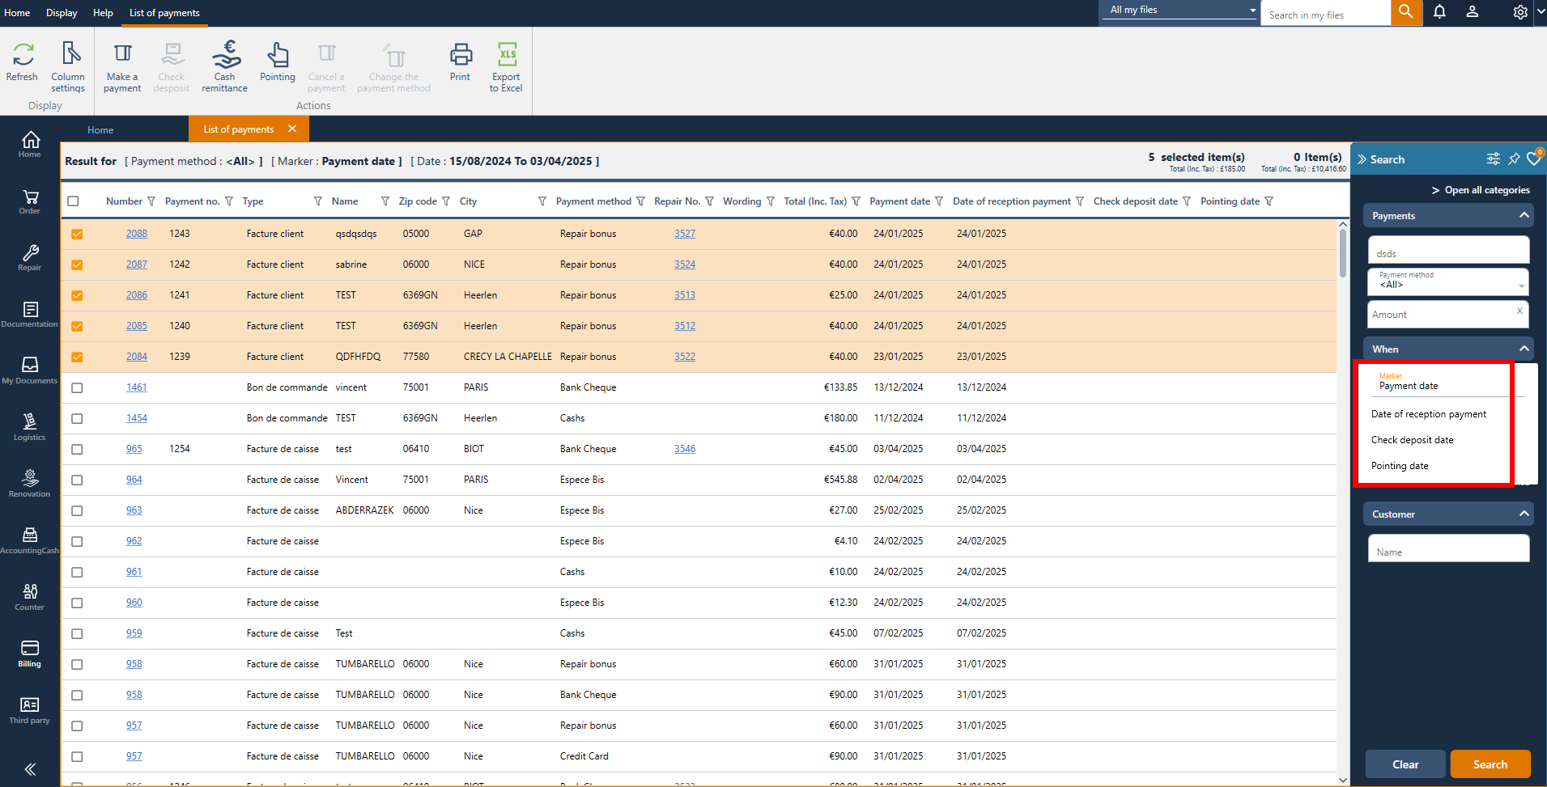Screen dimensions: 1547x787
Task: Open repair number 3546 link
Action: (x=685, y=449)
